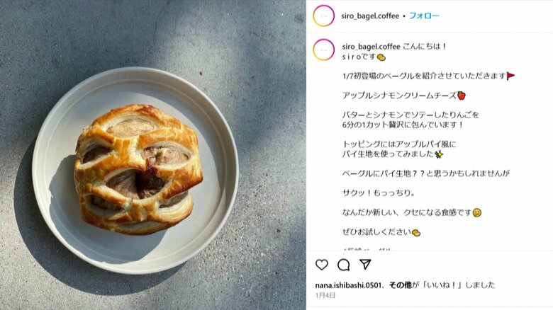Open the caption's profile avatar circle
Image resolution: width=553 pixels, height=310 pixels.
[x=323, y=50]
